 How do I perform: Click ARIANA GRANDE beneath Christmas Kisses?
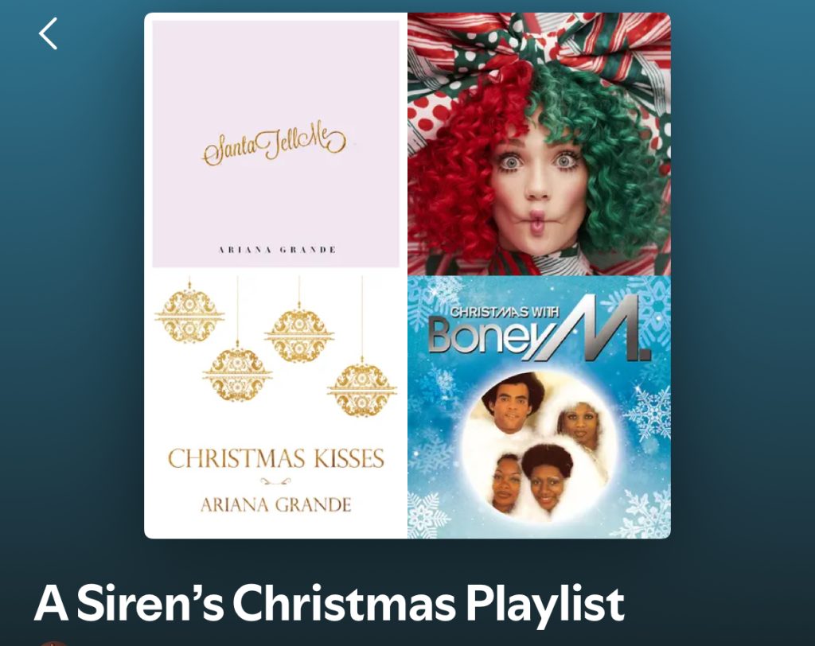[x=275, y=504]
